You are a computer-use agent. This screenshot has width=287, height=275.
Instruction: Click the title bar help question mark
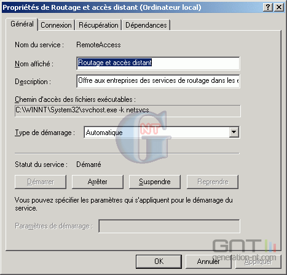pyautogui.click(x=268, y=7)
